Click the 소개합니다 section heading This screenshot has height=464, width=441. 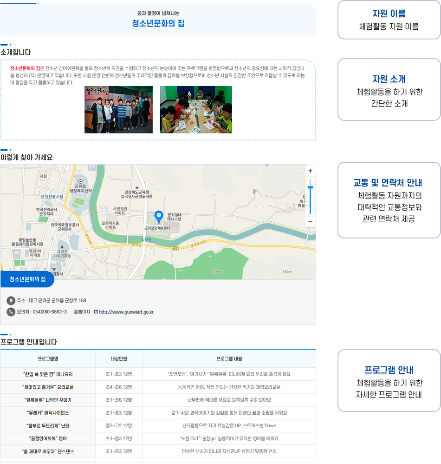coord(16,52)
